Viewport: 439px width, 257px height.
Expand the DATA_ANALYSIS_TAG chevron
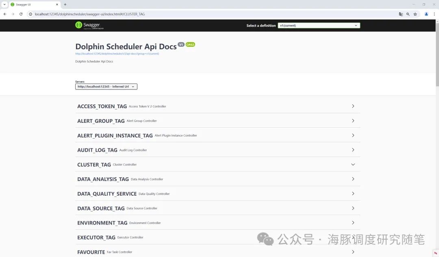pos(353,179)
